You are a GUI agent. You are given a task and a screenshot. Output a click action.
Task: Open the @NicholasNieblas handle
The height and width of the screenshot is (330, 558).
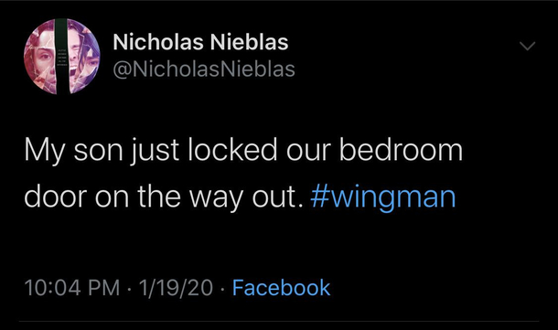(204, 69)
